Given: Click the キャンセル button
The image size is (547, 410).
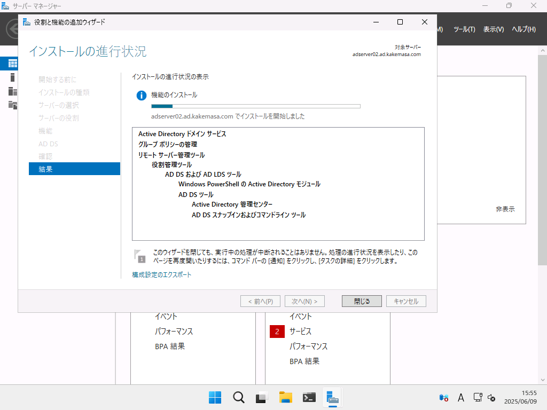Looking at the screenshot, I should (x=406, y=301).
